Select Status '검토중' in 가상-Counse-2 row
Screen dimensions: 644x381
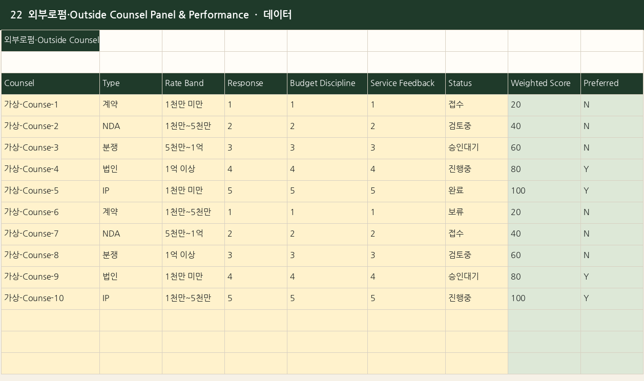[476, 126]
